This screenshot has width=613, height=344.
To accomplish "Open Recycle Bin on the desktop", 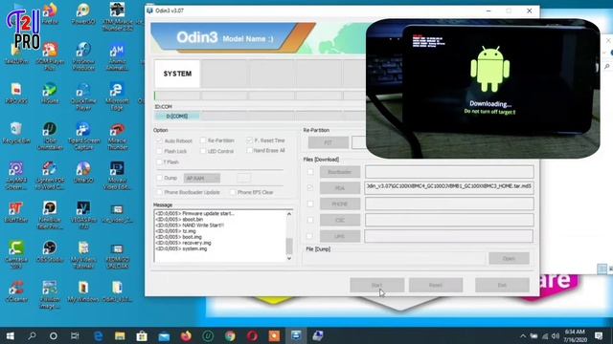I will click(x=16, y=133).
